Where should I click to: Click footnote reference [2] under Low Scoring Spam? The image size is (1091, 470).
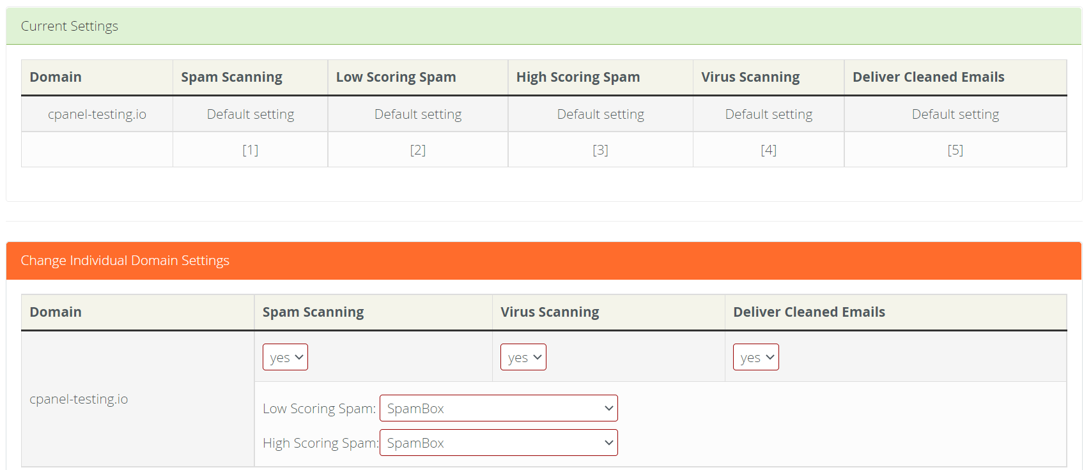tap(418, 150)
